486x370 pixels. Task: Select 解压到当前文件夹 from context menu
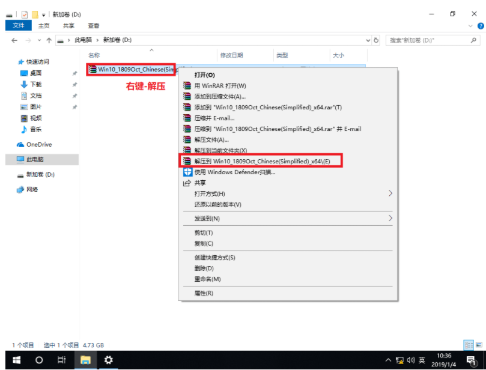(x=220, y=150)
